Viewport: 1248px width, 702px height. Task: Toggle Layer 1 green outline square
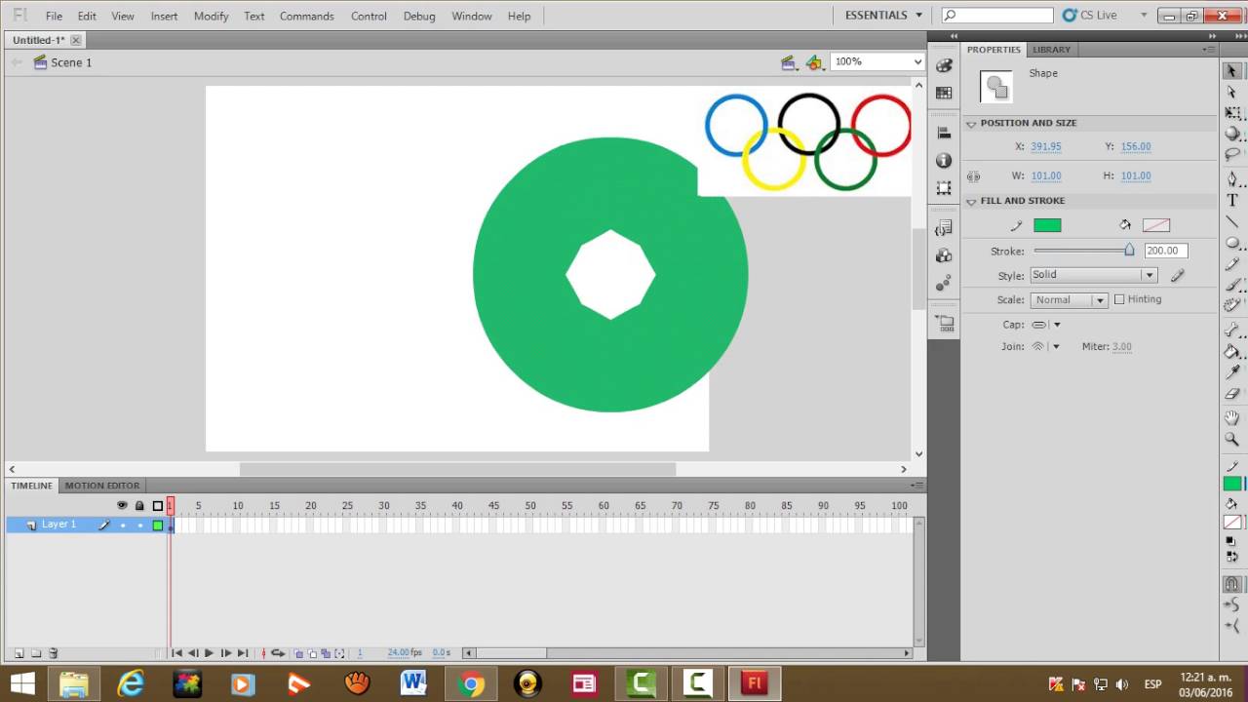point(158,526)
